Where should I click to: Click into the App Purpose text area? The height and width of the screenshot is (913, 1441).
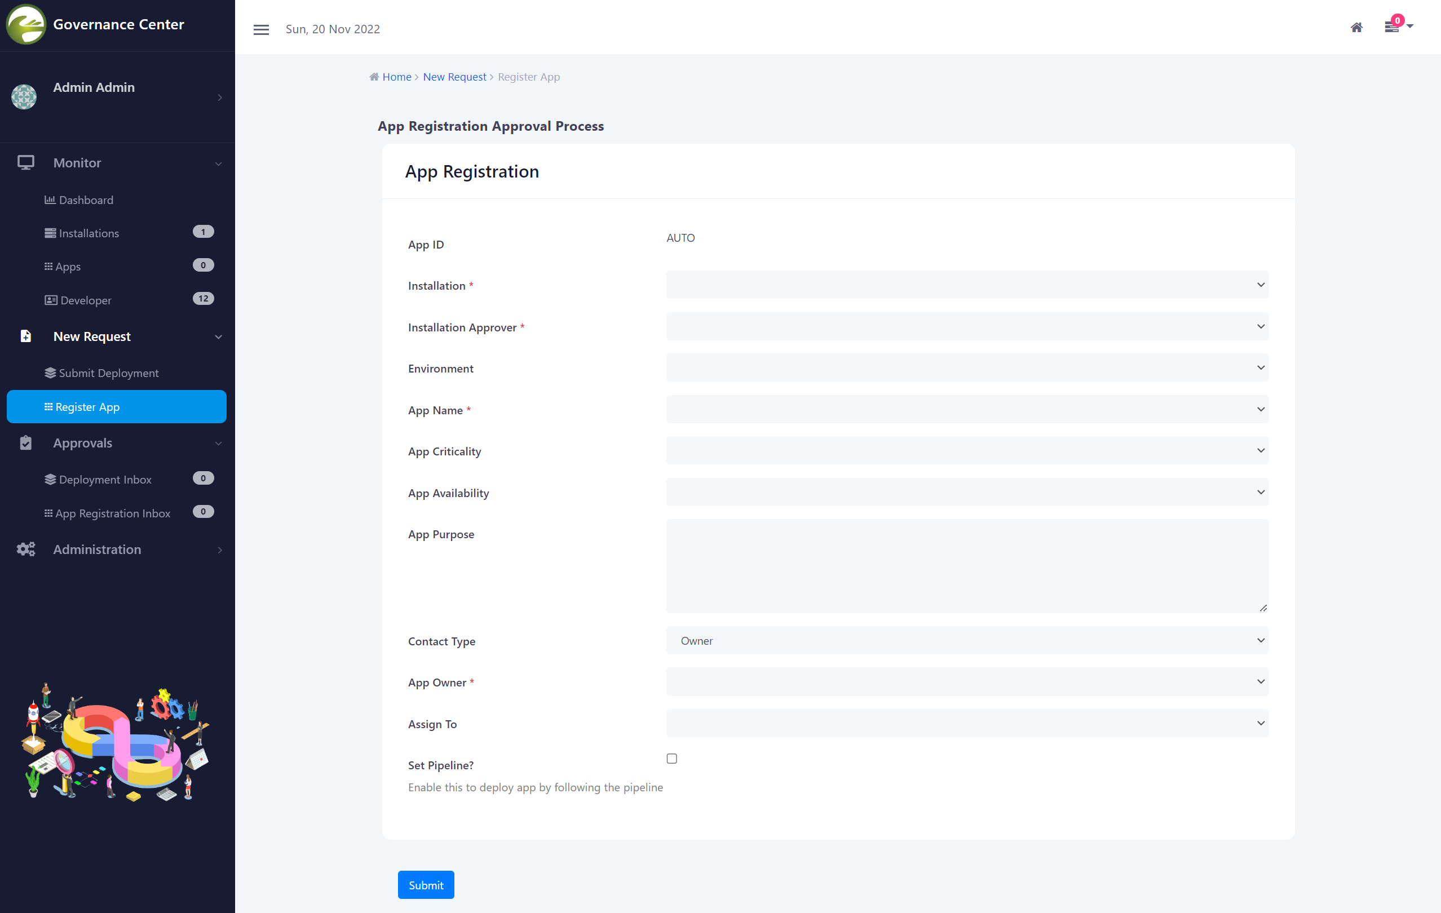click(966, 565)
